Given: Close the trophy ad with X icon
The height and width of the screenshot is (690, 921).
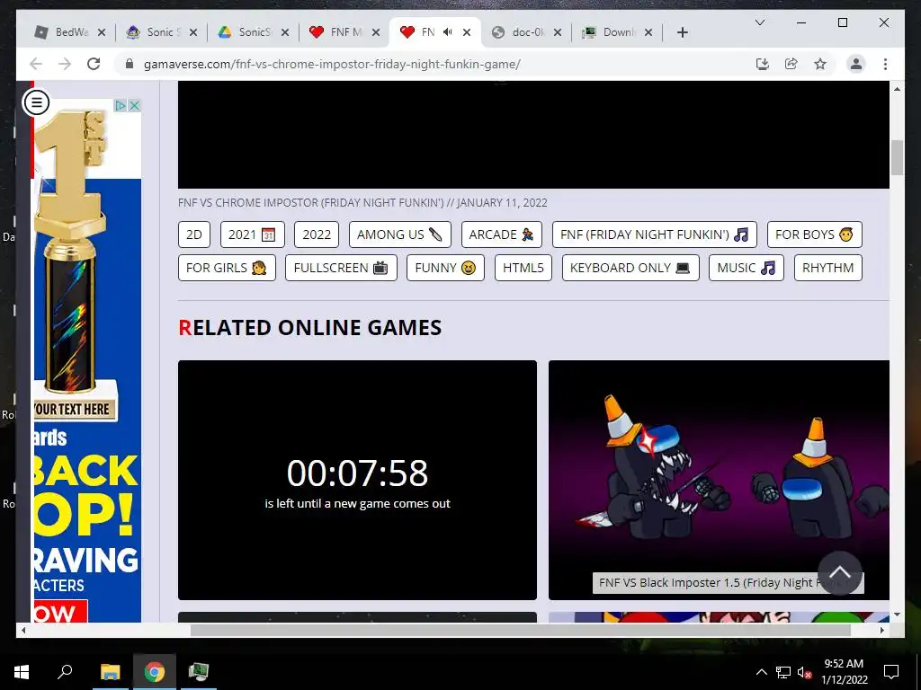Looking at the screenshot, I should coord(135,106).
